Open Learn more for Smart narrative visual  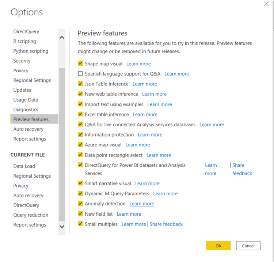[147, 184]
